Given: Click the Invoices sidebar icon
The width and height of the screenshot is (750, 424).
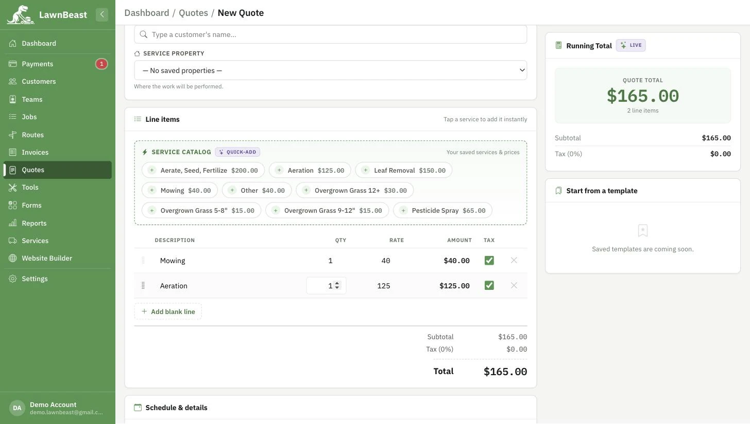Looking at the screenshot, I should click(x=13, y=152).
